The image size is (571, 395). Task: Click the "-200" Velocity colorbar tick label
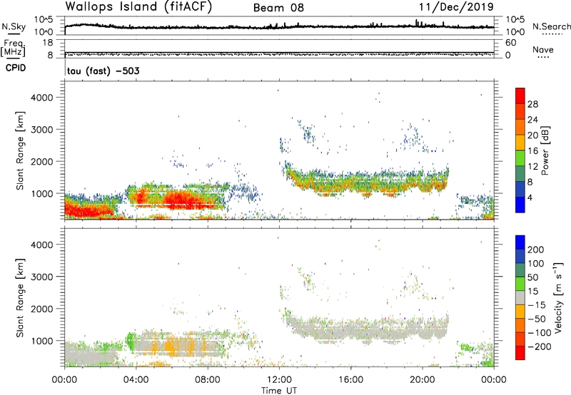pyautogui.click(x=540, y=347)
